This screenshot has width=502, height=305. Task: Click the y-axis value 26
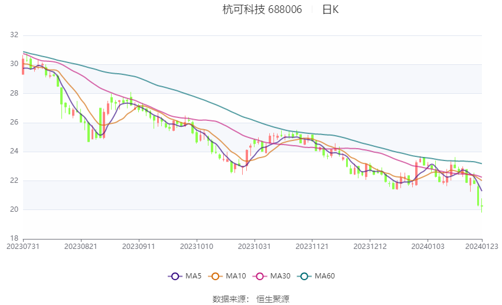[14, 122]
